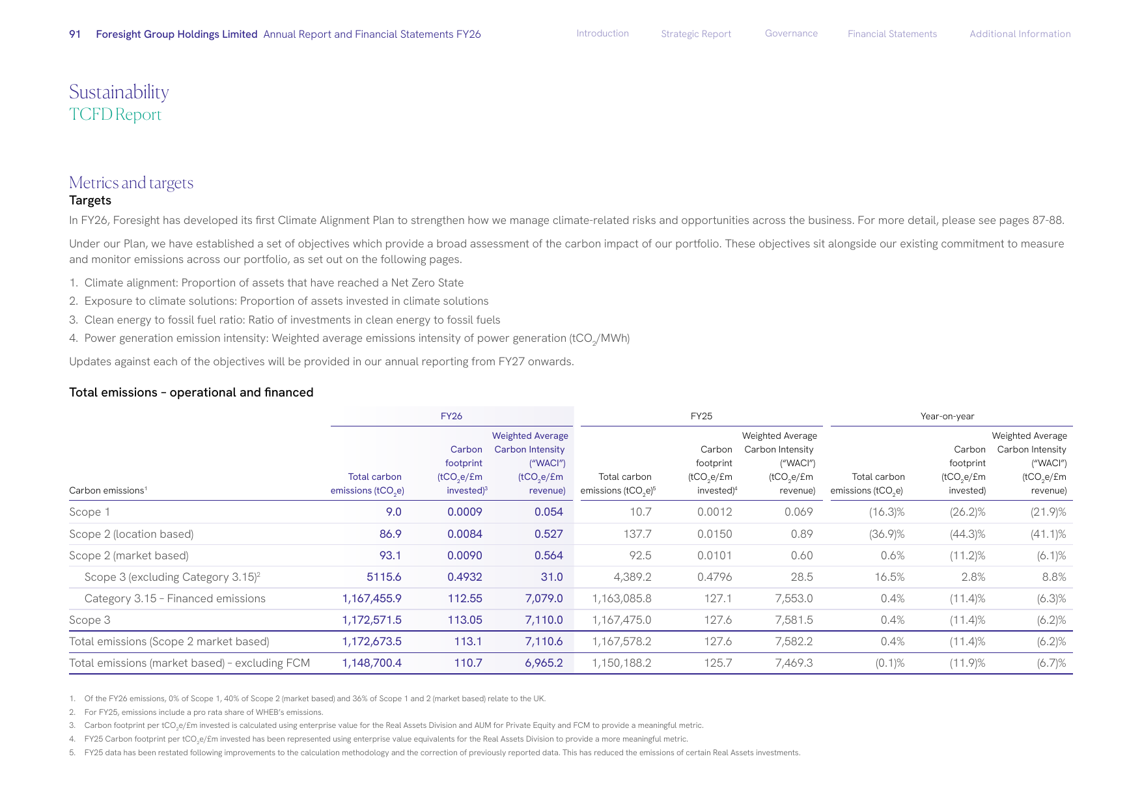Click the Carbon emissions row header label
The width and height of the screenshot is (1142, 808).
(108, 490)
